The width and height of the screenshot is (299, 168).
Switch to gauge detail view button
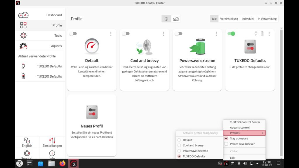pyautogui.click(x=176, y=19)
